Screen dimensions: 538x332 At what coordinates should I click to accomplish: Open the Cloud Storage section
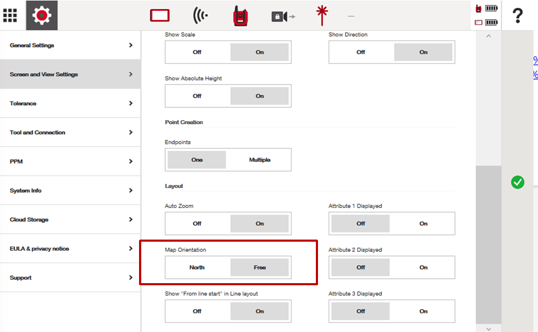click(x=69, y=219)
